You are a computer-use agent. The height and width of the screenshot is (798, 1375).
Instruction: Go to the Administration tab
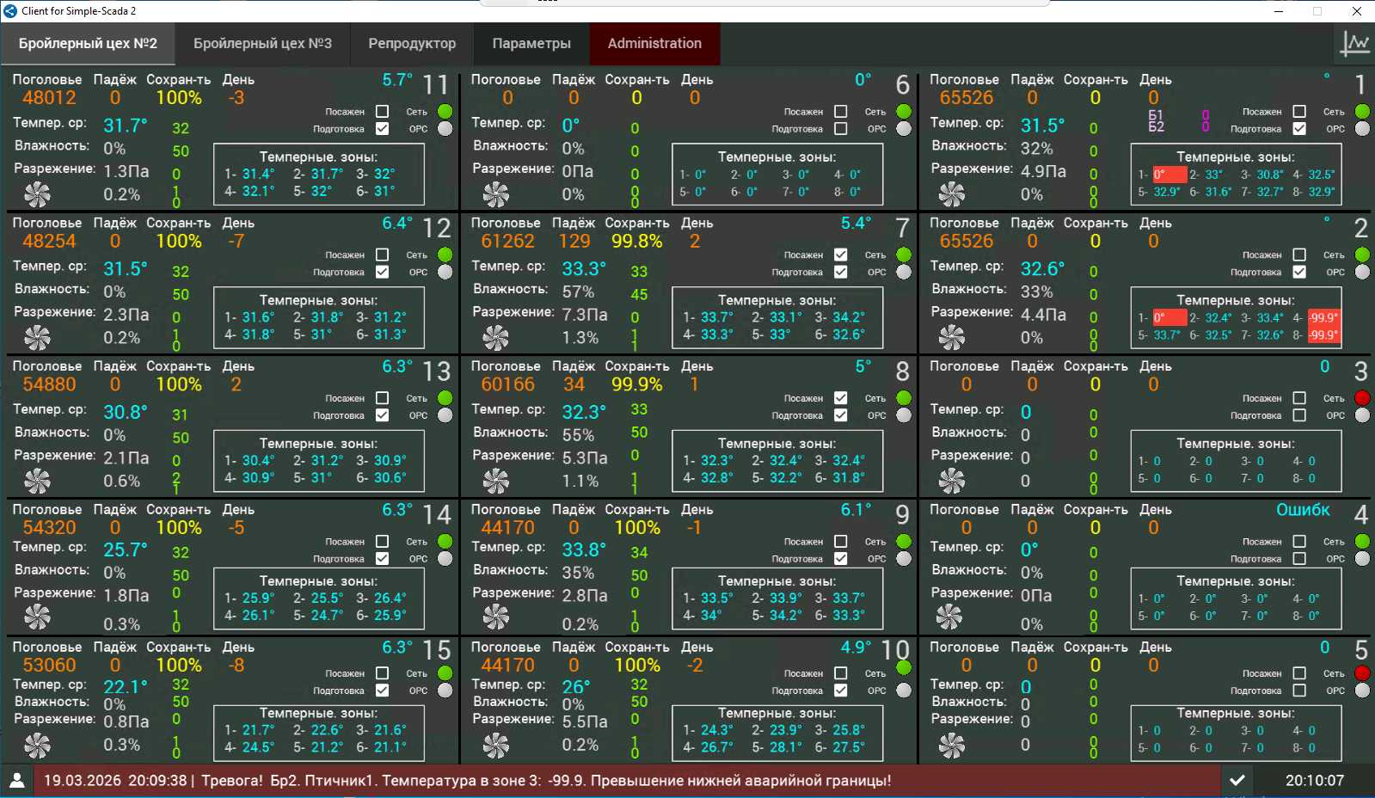[654, 43]
